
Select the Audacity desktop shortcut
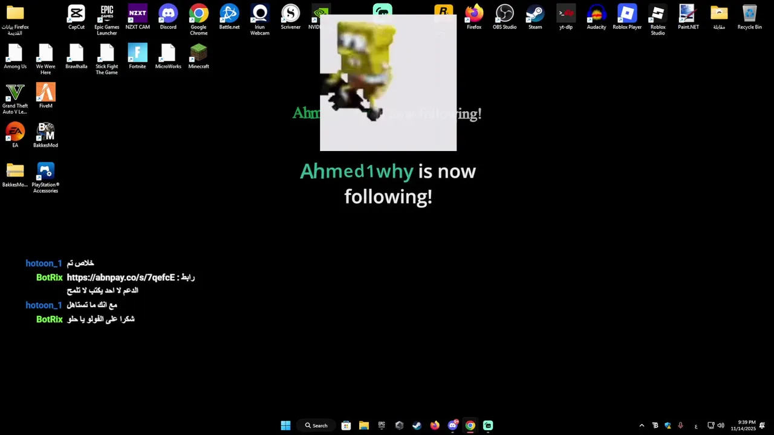point(596,18)
